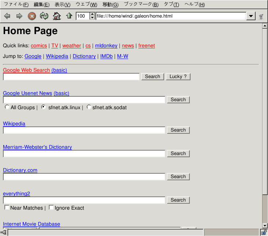Click the Galeon spinner logo icon

tap(261, 16)
